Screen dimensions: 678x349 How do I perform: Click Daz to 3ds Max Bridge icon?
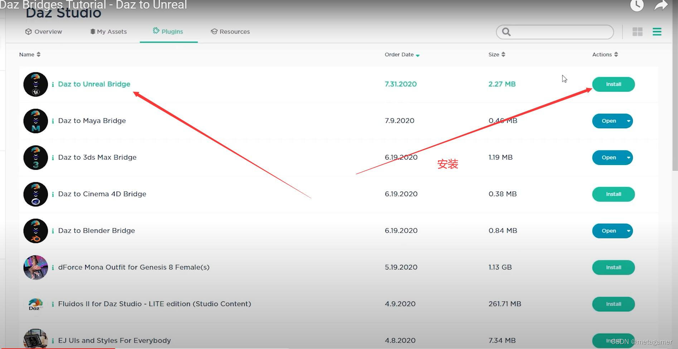click(x=35, y=157)
